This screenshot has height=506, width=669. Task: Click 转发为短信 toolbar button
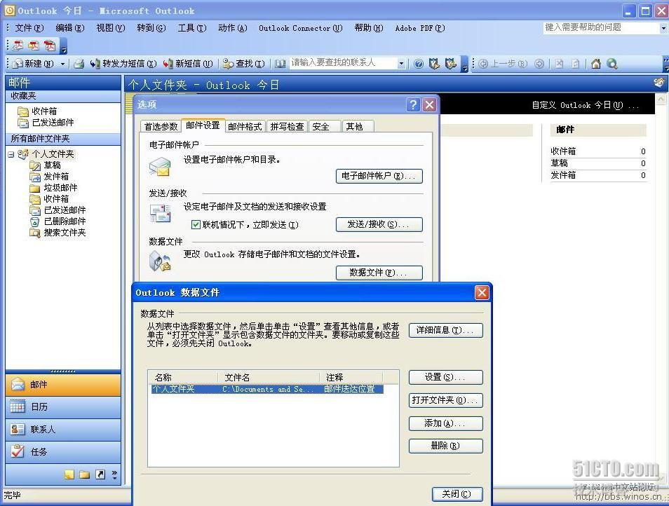pos(123,64)
